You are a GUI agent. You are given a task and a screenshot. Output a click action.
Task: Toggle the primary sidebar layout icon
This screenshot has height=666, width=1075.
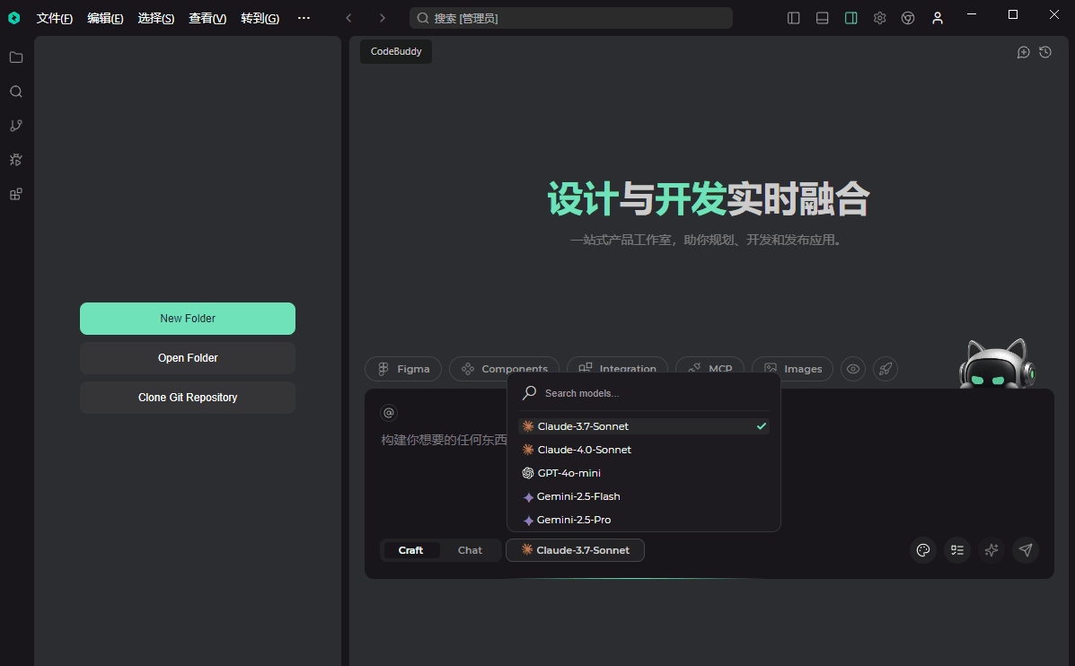click(x=794, y=18)
